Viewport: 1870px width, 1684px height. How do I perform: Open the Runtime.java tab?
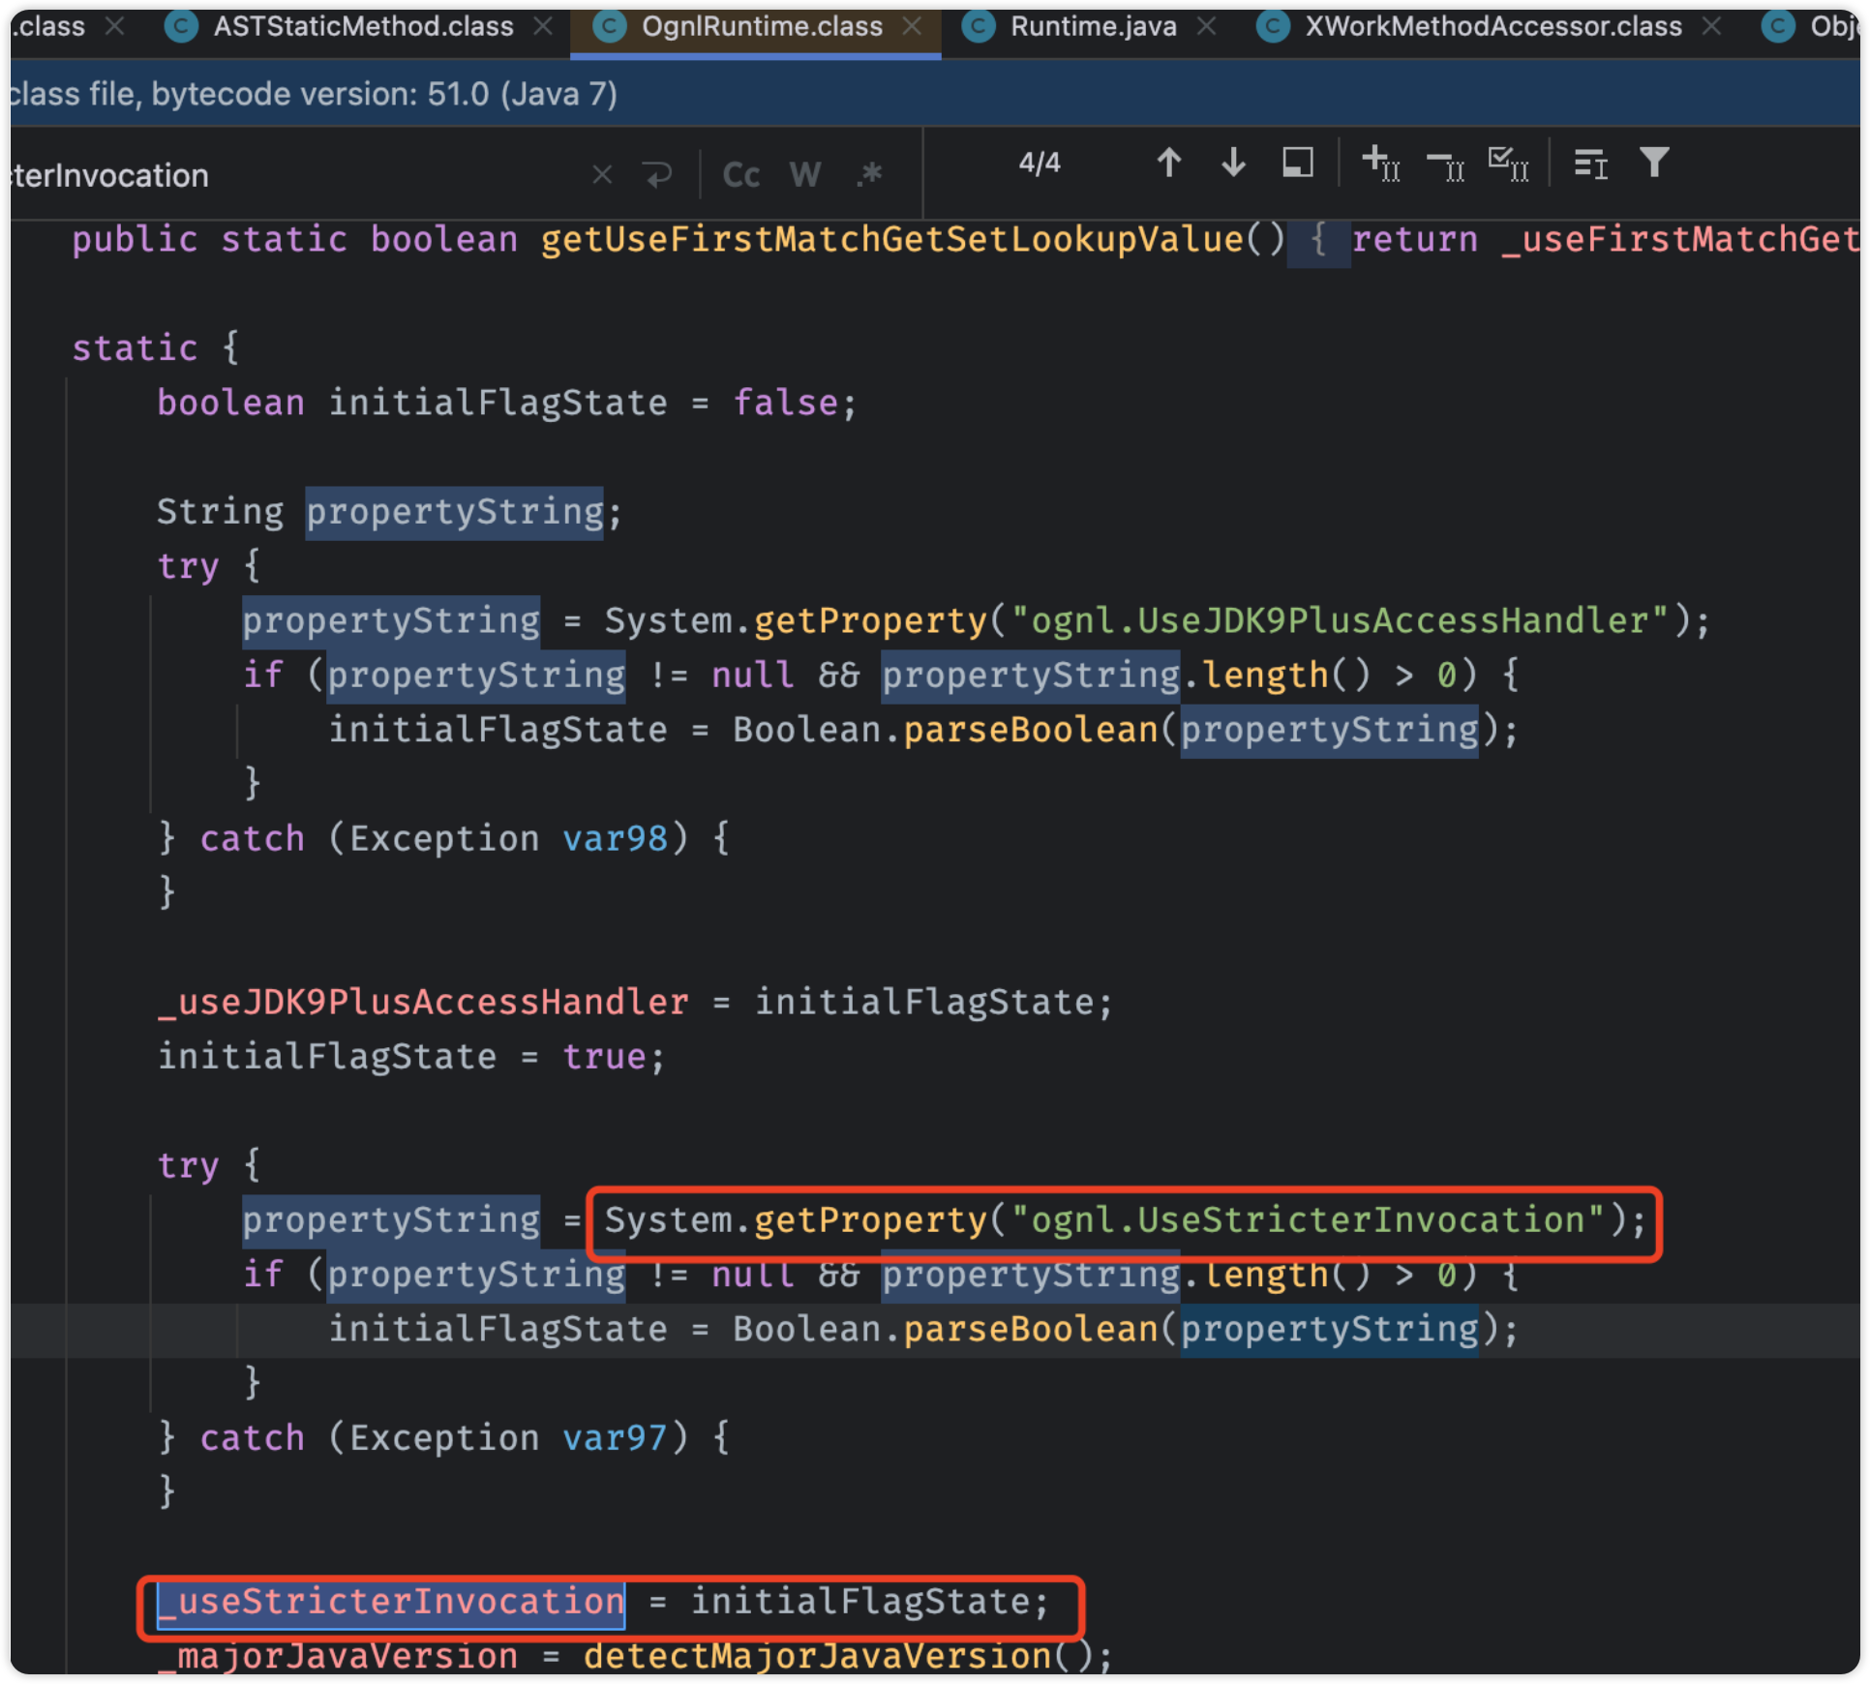1094,27
